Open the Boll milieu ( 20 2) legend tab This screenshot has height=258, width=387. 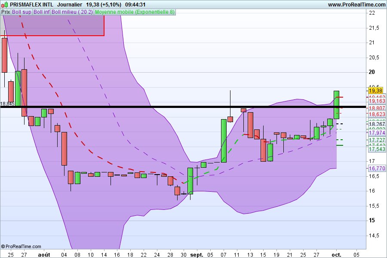coord(72,12)
